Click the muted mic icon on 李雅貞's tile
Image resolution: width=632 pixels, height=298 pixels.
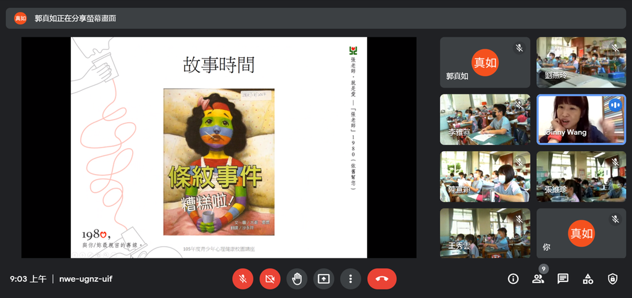(x=519, y=105)
